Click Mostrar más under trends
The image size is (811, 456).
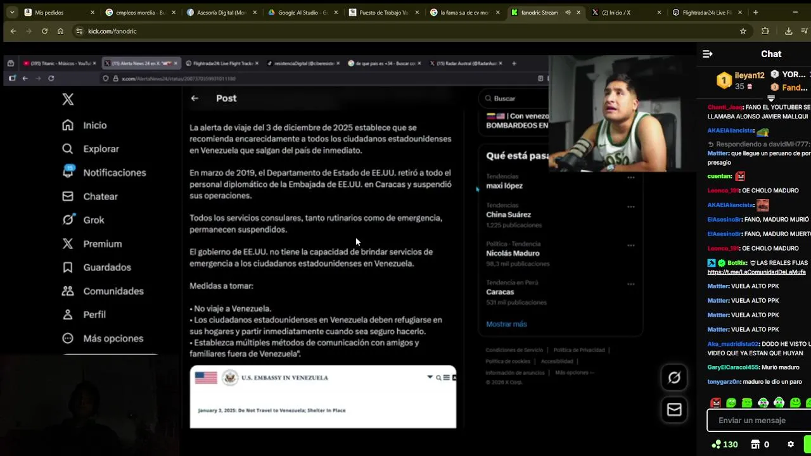coord(506,324)
